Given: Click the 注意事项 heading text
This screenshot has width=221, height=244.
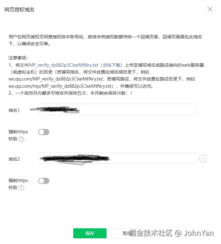Looking at the screenshot, I should pos(18,58).
